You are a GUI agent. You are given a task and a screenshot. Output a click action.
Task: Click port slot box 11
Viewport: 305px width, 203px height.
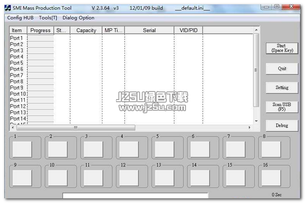coord(93,178)
